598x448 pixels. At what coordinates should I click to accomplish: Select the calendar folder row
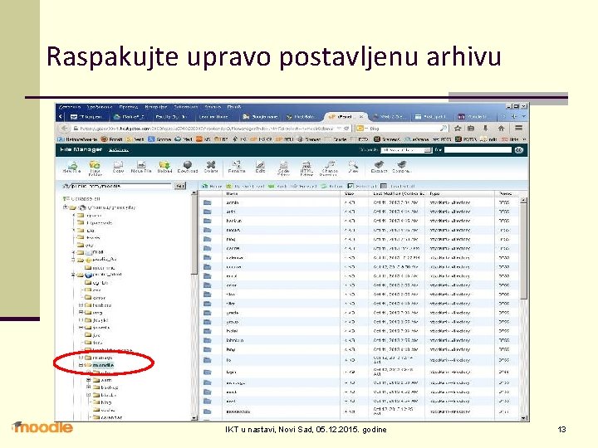pos(360,257)
